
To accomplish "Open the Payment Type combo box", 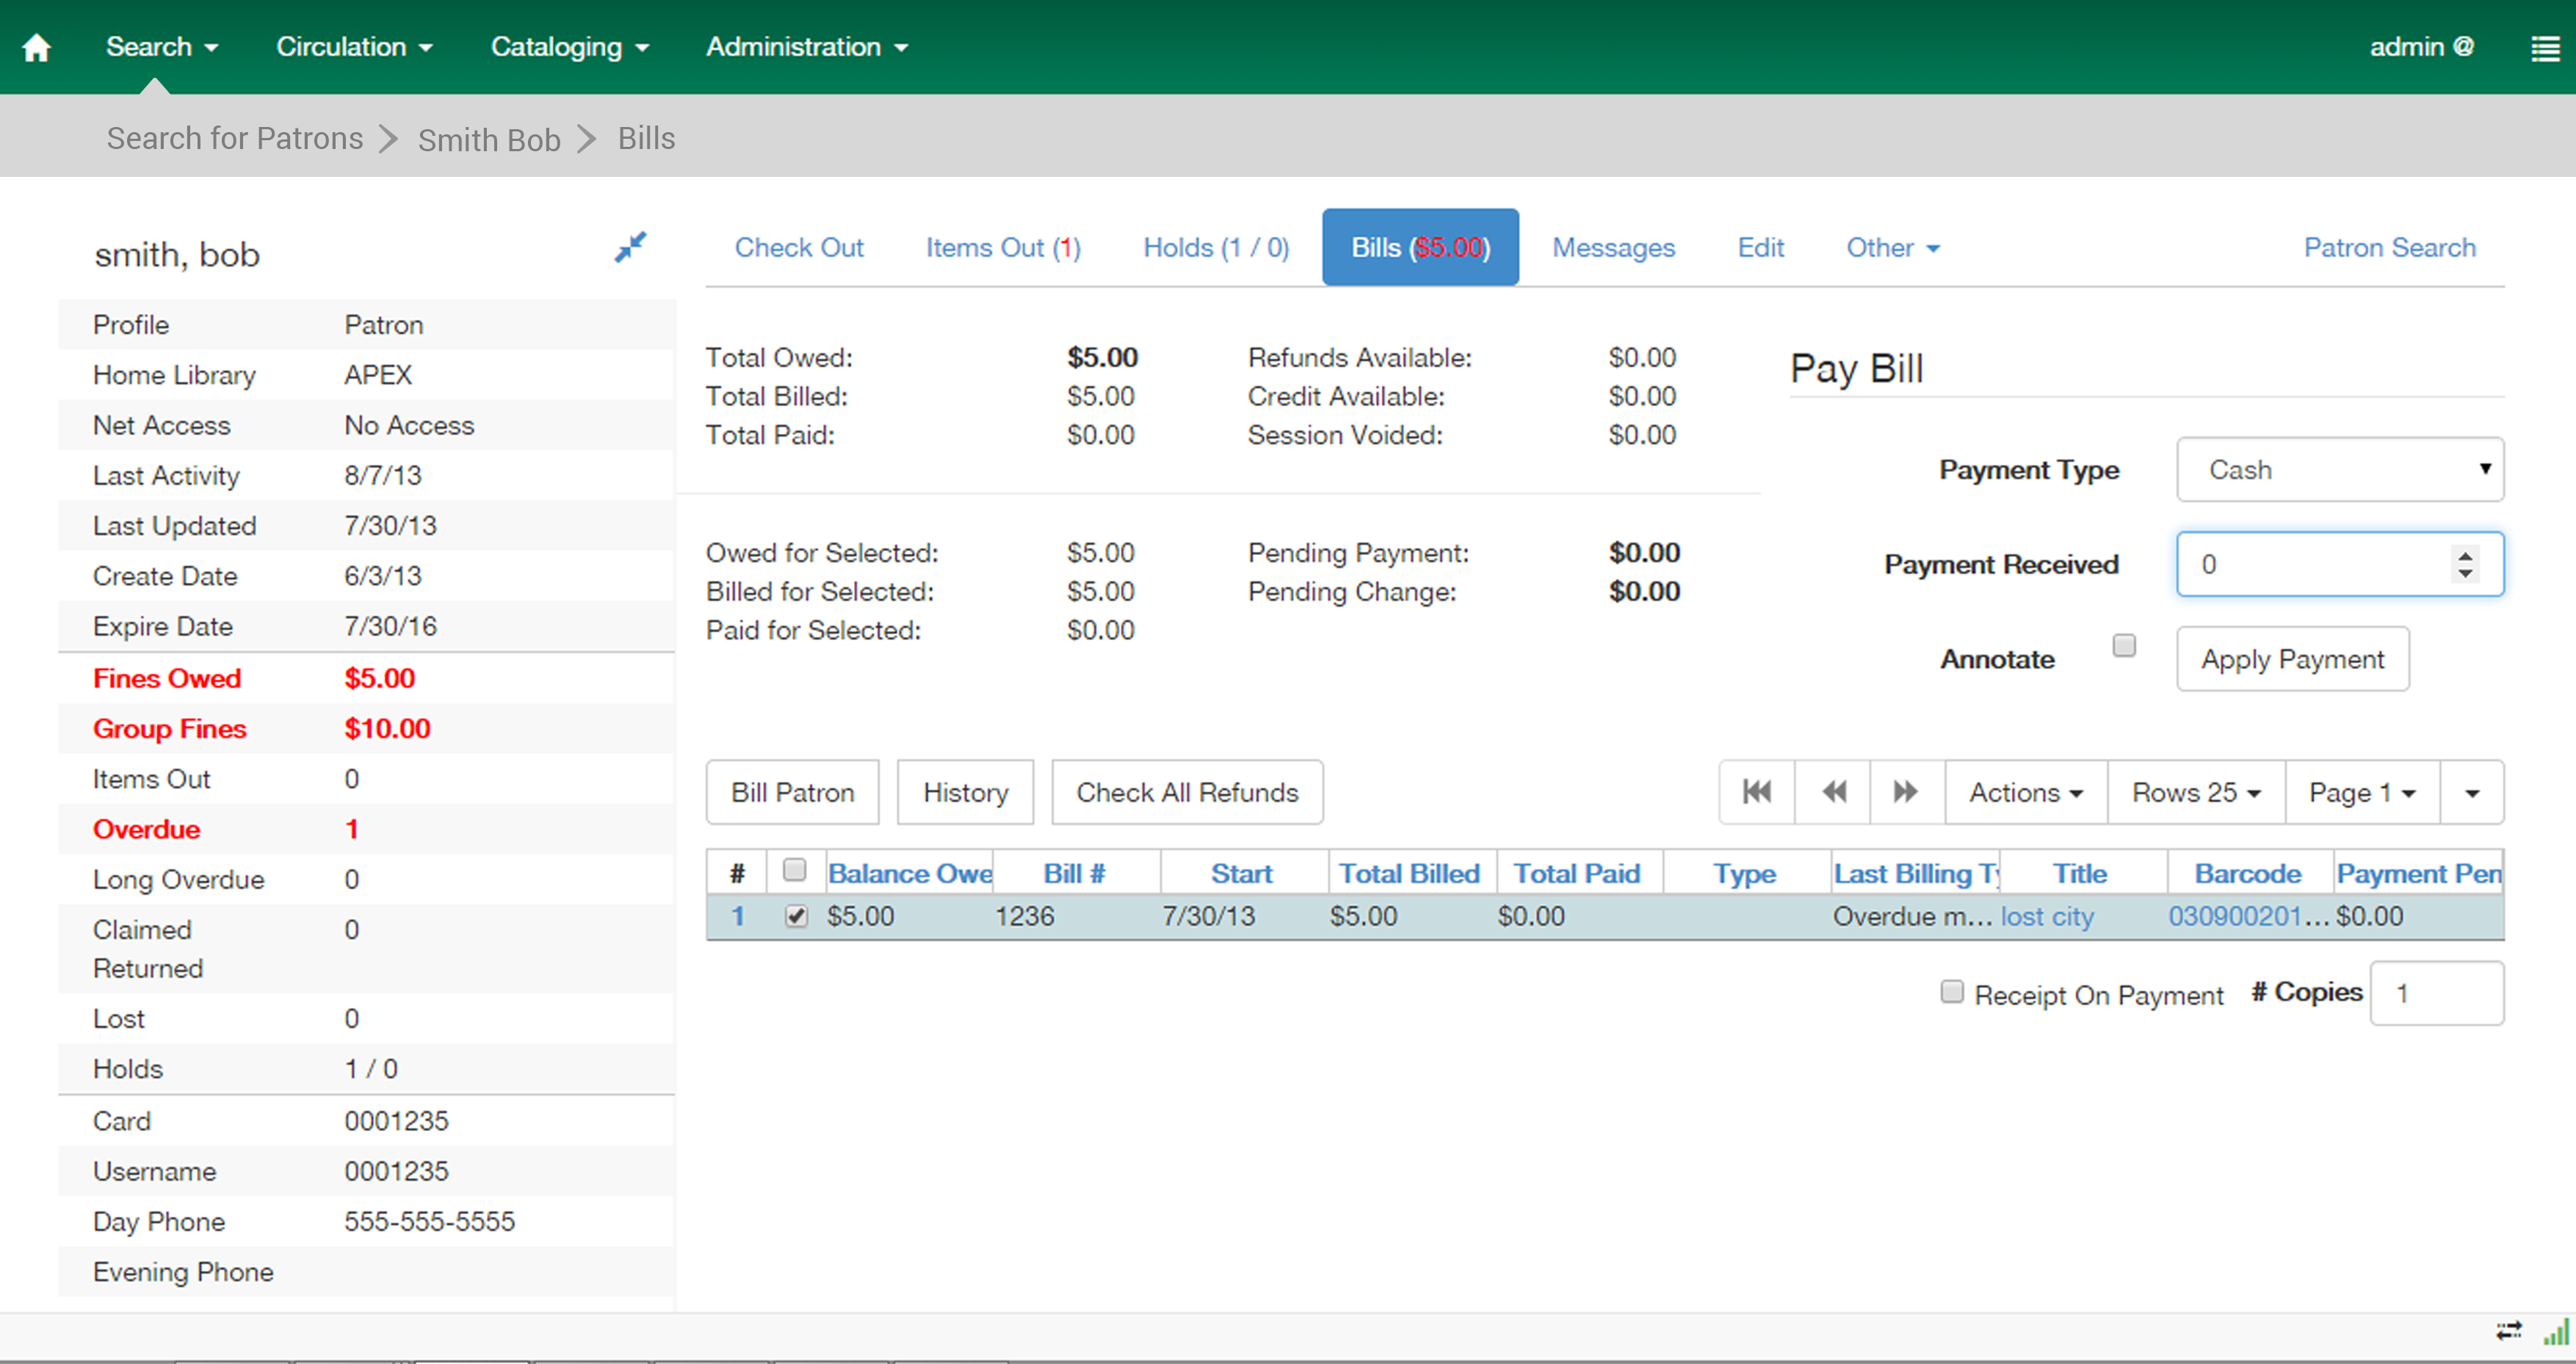I will pyautogui.click(x=2339, y=469).
